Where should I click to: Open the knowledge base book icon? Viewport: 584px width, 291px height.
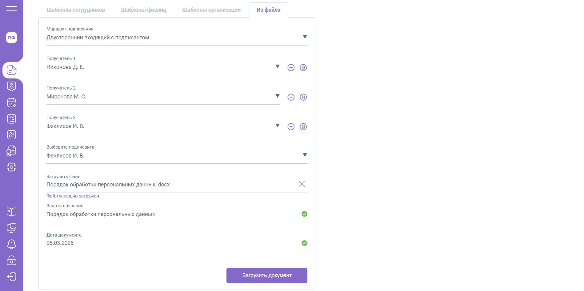pos(11,212)
